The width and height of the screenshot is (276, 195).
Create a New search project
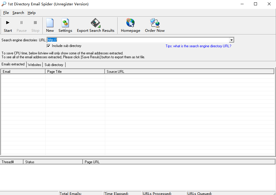(50, 26)
